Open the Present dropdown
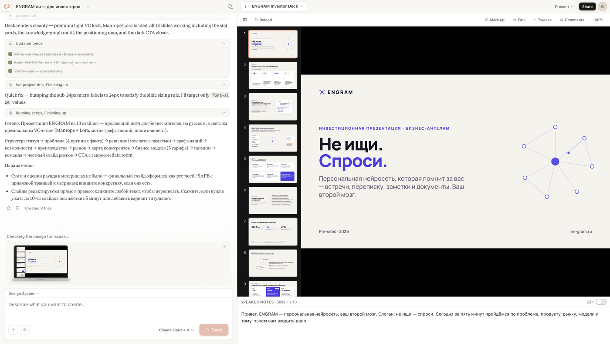This screenshot has height=344, width=610. 564,7
